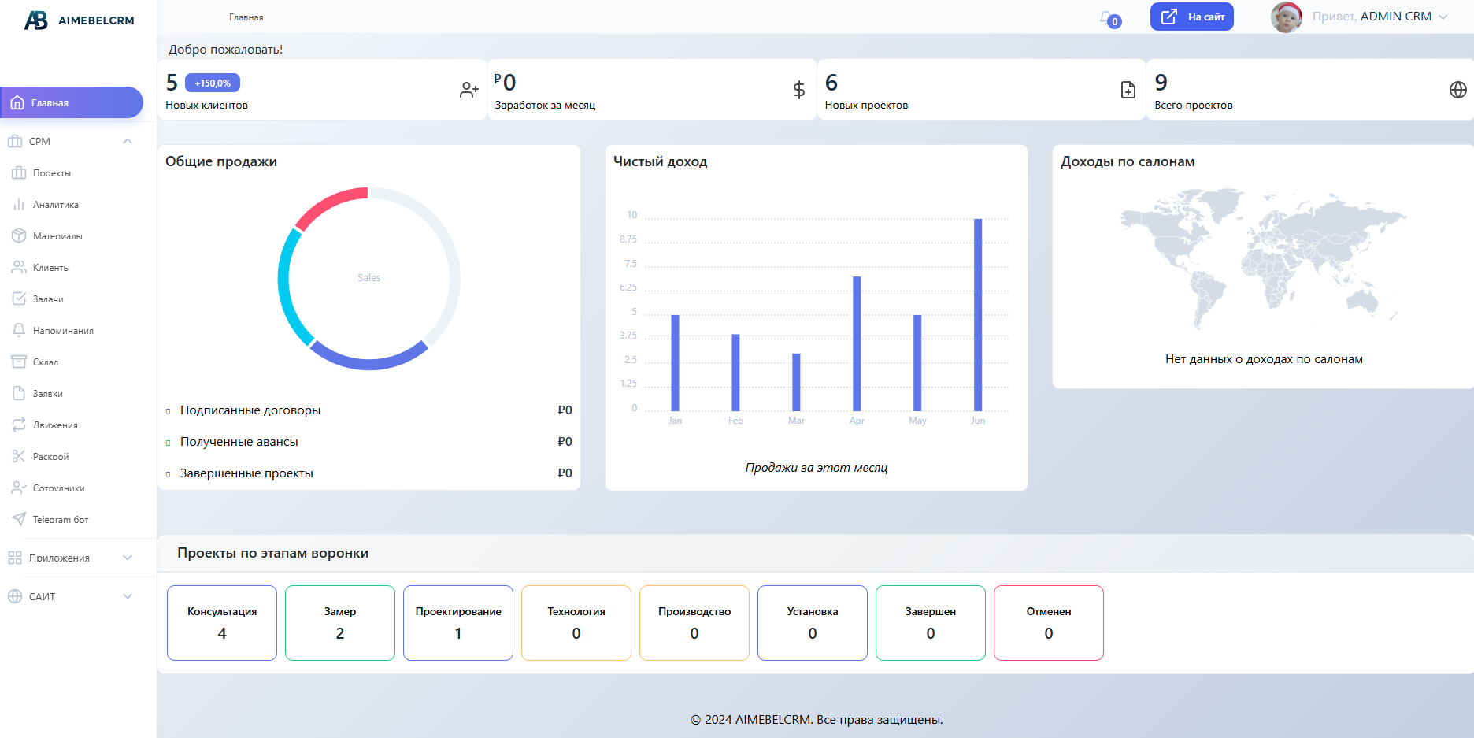The width and height of the screenshot is (1474, 738).
Task: Open Напоминания reminders section
Action: [x=63, y=331]
